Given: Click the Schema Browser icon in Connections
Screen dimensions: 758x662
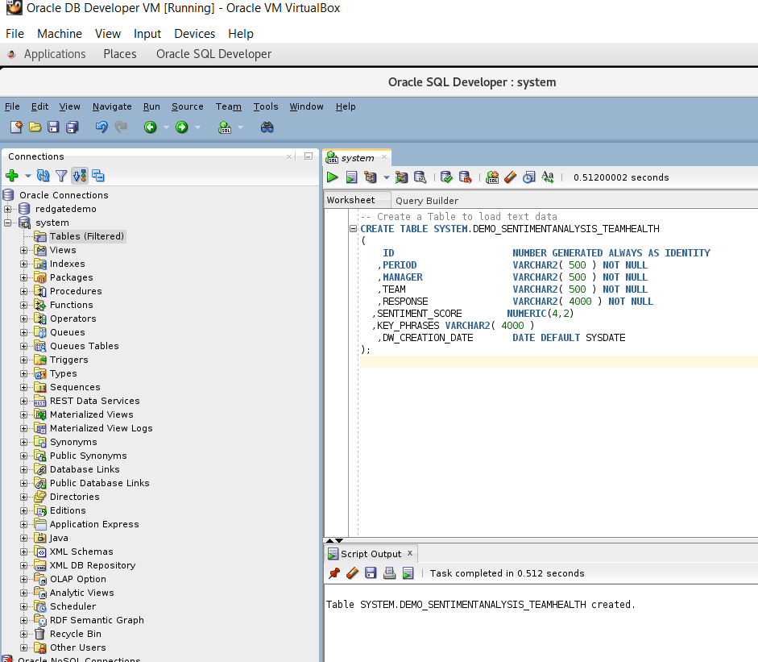Looking at the screenshot, I should pos(80,176).
